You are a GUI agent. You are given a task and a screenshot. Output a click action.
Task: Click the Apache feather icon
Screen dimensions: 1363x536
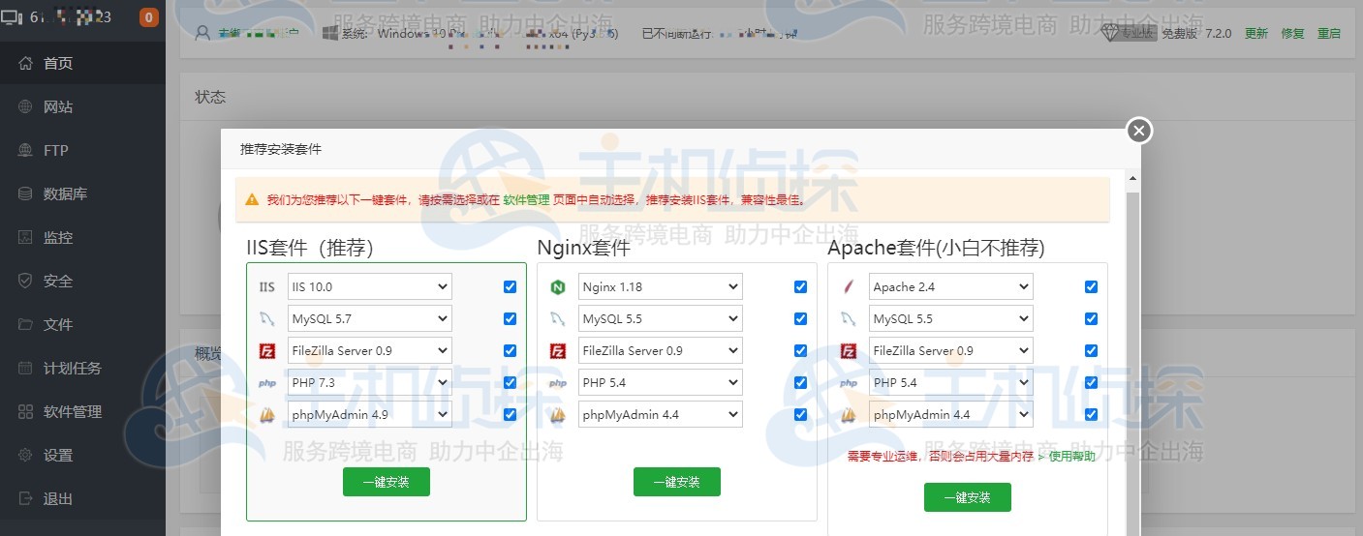pos(849,286)
